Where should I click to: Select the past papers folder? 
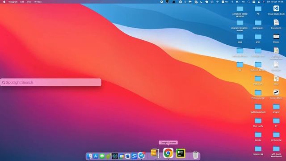258,24
